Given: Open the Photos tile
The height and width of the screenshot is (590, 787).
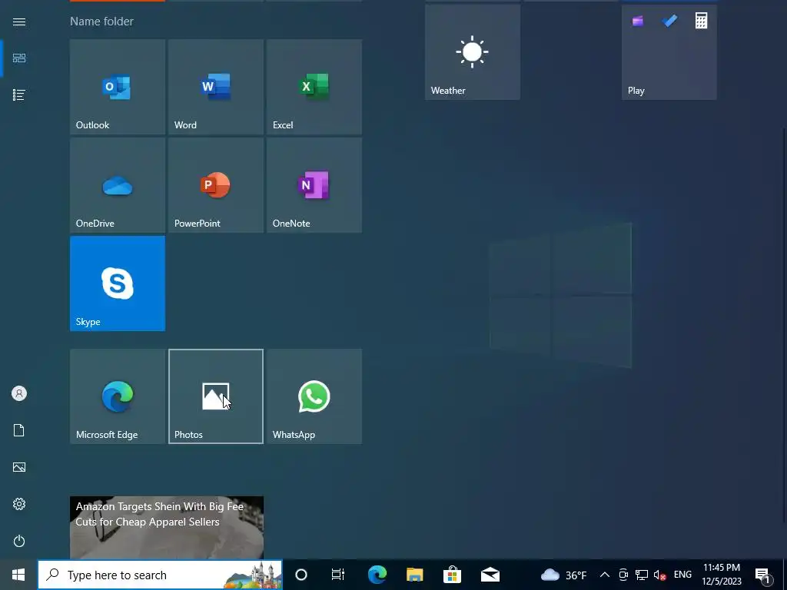Looking at the screenshot, I should (216, 396).
